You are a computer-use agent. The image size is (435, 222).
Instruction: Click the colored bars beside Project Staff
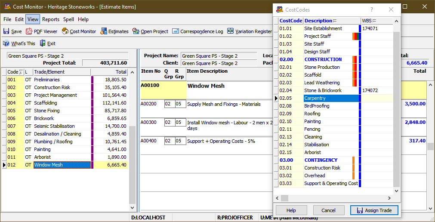[356, 36]
